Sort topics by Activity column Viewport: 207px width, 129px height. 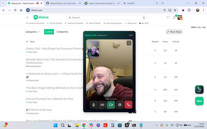pos(176,42)
